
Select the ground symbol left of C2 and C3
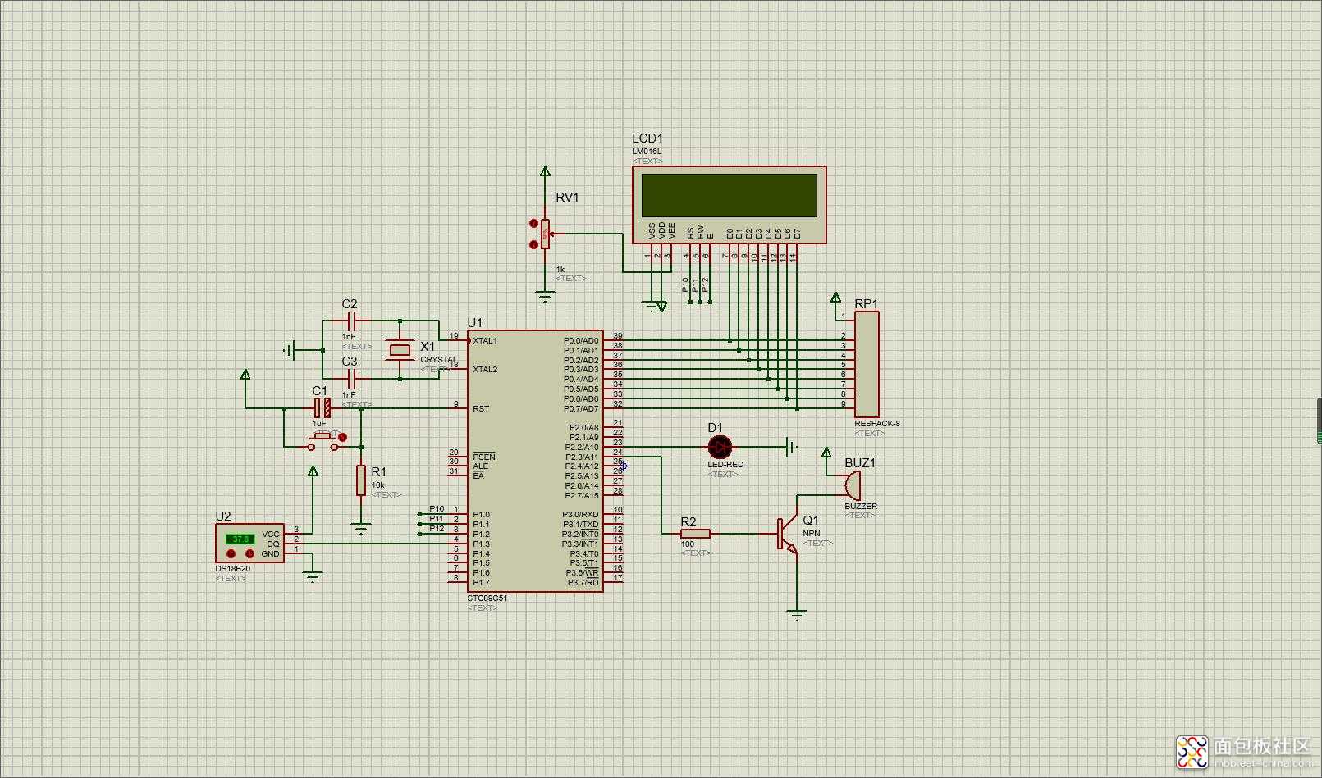[289, 351]
